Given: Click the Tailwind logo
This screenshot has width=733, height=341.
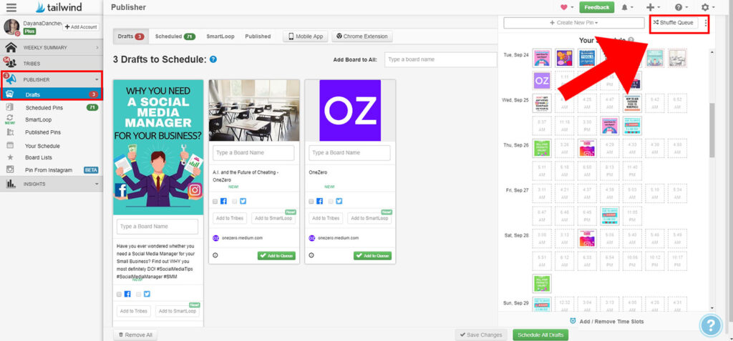Looking at the screenshot, I should [x=59, y=7].
